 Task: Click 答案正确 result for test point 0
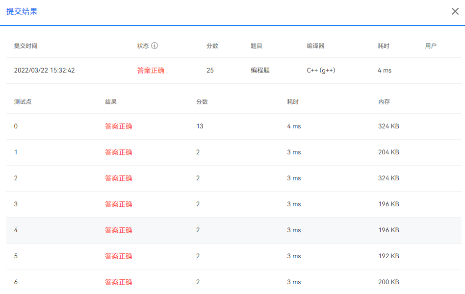(x=119, y=126)
